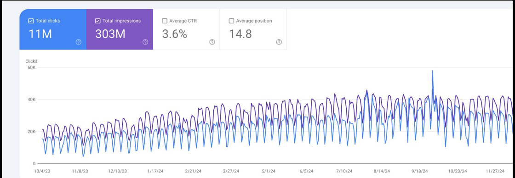The width and height of the screenshot is (515, 178).
Task: Click the 2/21/24 date label
Action: click(193, 171)
